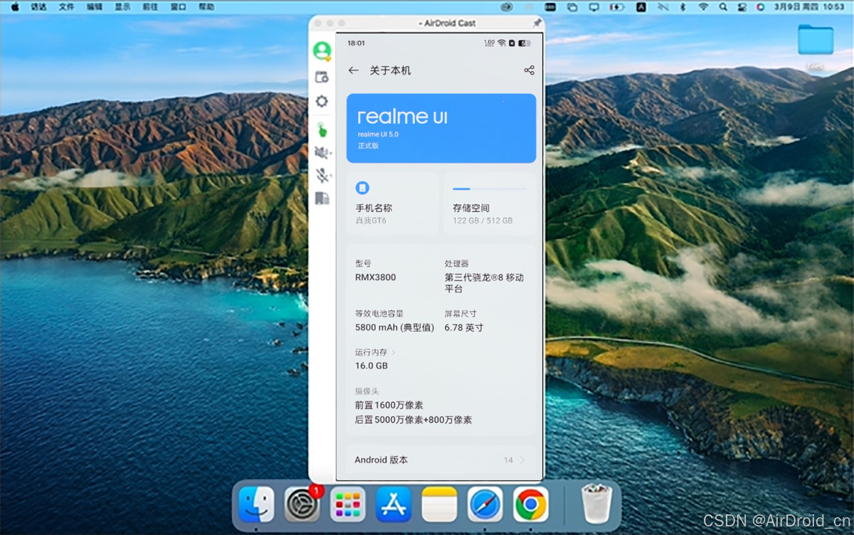The image size is (854, 535).
Task: Open the 窗口 menu
Action: pos(179,6)
